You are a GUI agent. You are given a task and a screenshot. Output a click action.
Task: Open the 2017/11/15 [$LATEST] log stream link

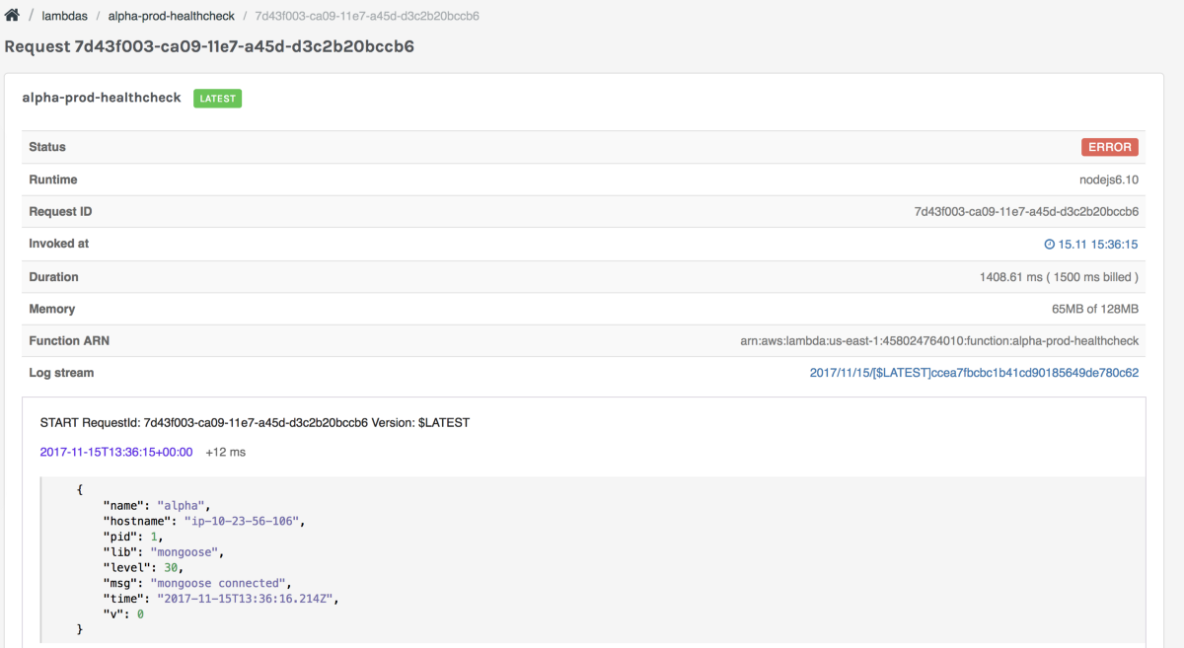[x=974, y=373]
